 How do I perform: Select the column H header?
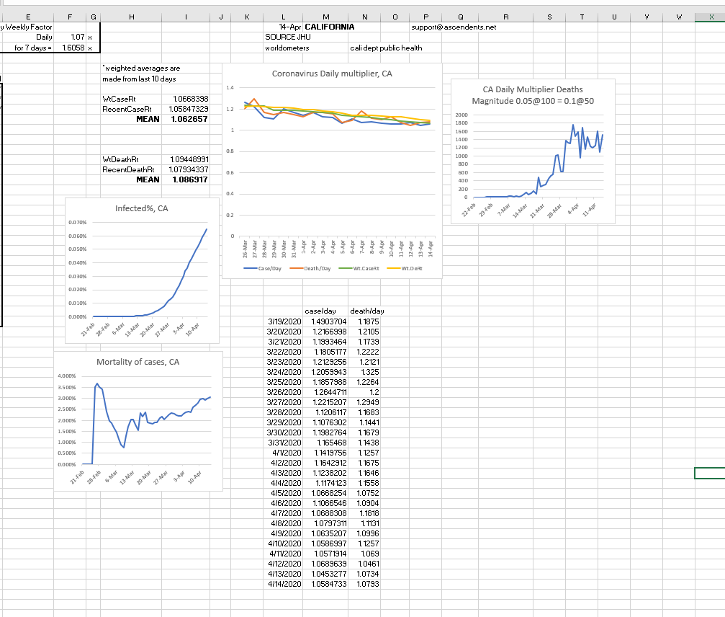(x=132, y=16)
